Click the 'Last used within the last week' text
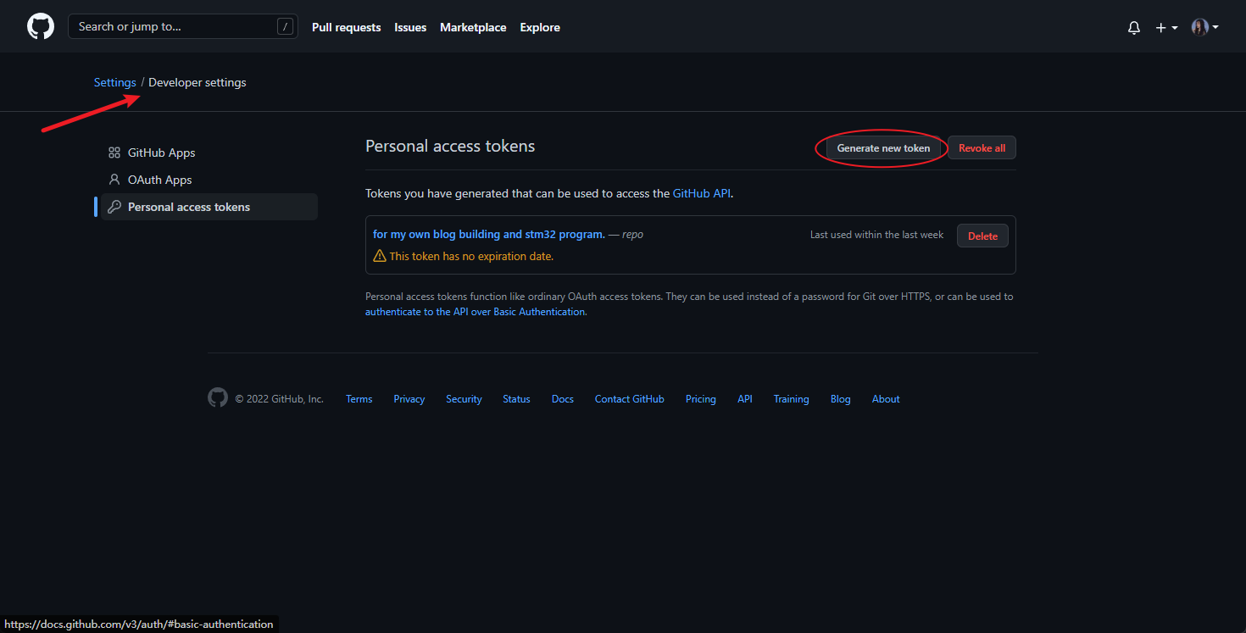This screenshot has width=1246, height=633. click(876, 235)
